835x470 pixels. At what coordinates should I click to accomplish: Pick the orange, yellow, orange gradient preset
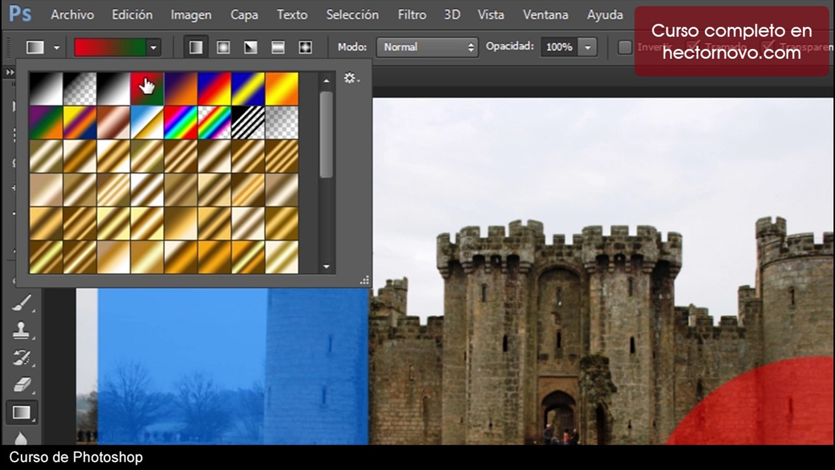(x=282, y=89)
